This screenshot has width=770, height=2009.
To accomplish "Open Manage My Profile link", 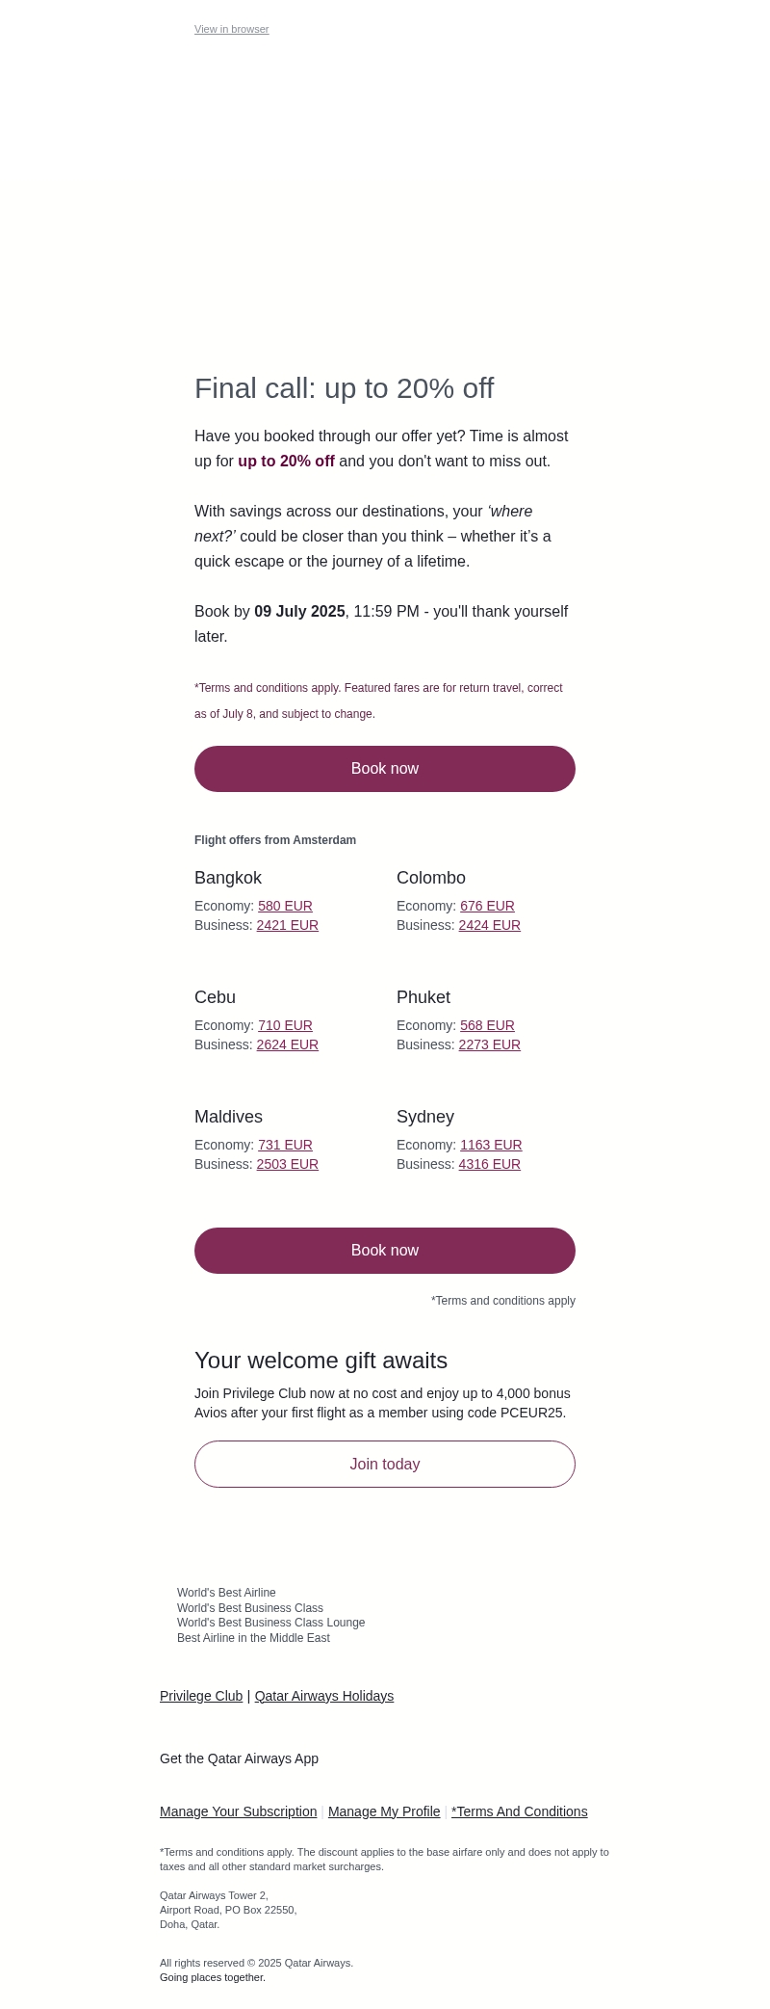I will (384, 1812).
